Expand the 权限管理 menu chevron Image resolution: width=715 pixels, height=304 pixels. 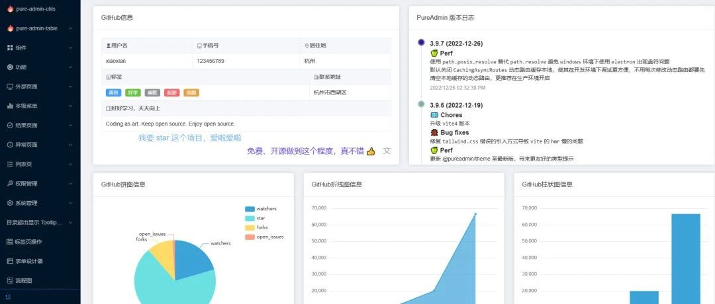tap(70, 184)
